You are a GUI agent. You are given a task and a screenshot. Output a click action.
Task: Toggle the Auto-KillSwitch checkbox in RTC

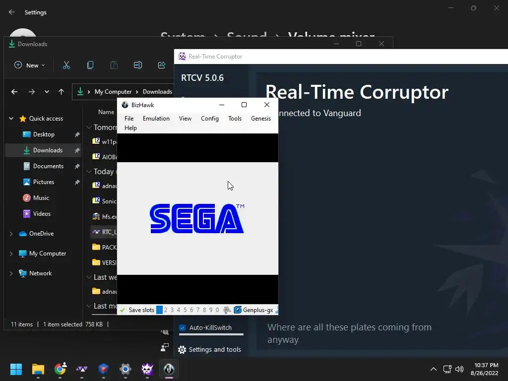click(x=183, y=327)
